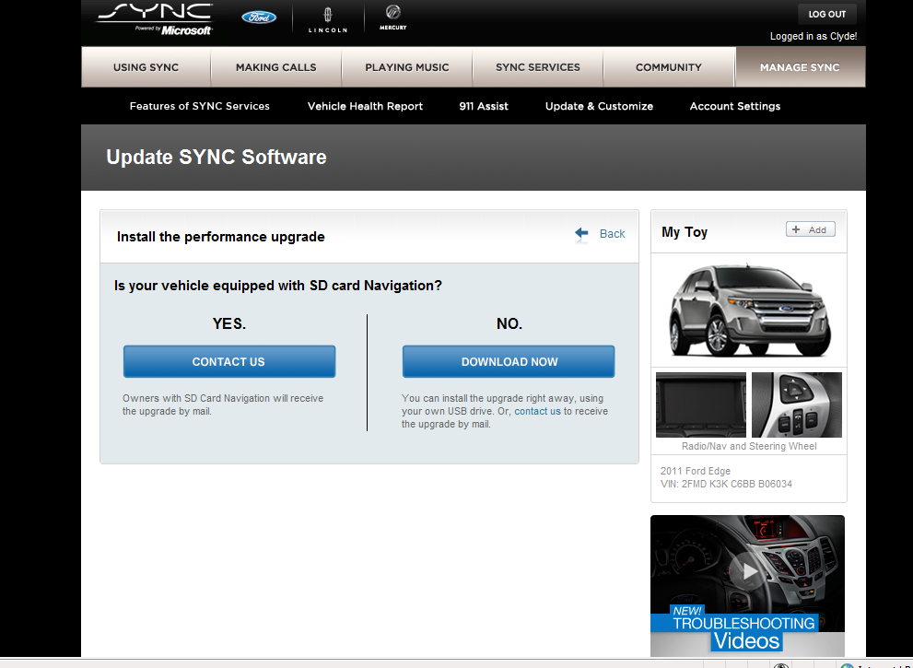The width and height of the screenshot is (913, 668).
Task: Open the steering wheel controls thumbnail
Action: [797, 404]
